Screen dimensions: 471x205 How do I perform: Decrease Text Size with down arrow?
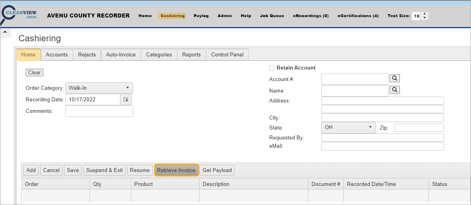point(424,18)
